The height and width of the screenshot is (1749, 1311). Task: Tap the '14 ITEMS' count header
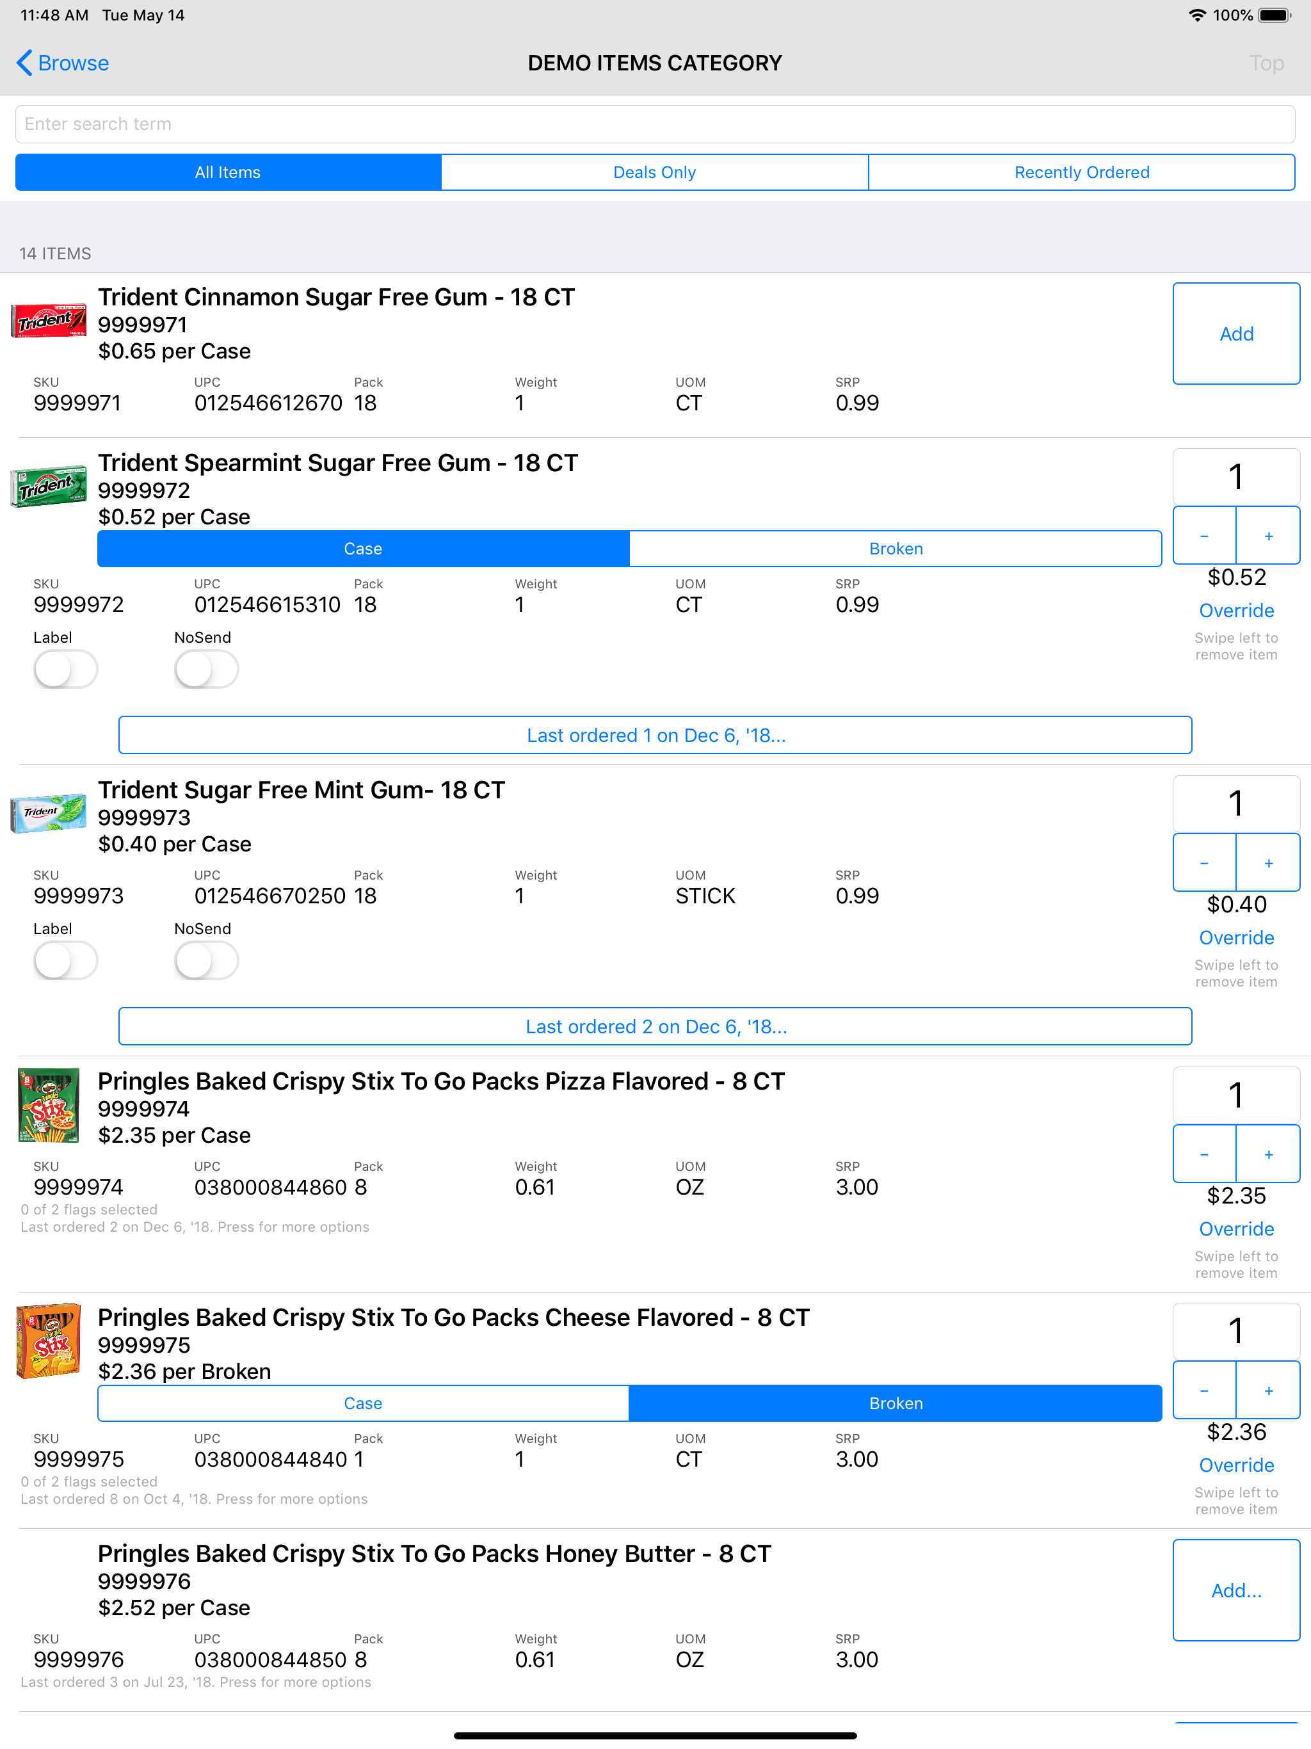click(x=55, y=254)
